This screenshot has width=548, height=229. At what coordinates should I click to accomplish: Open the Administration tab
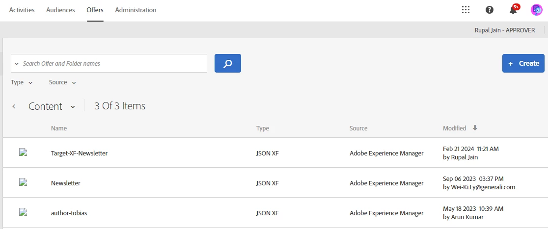click(136, 10)
